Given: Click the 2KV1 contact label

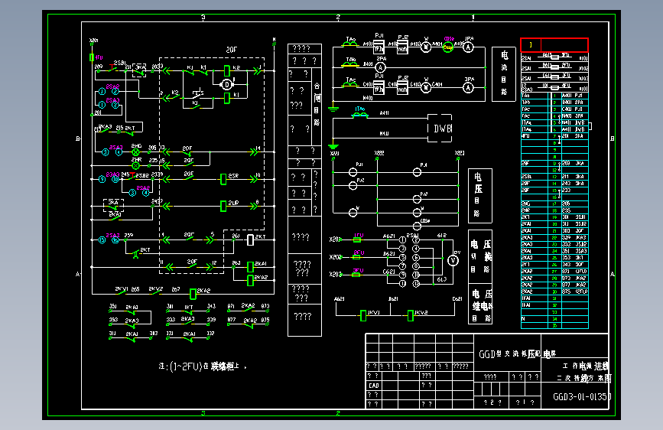Looking at the screenshot, I should coord(122,289).
